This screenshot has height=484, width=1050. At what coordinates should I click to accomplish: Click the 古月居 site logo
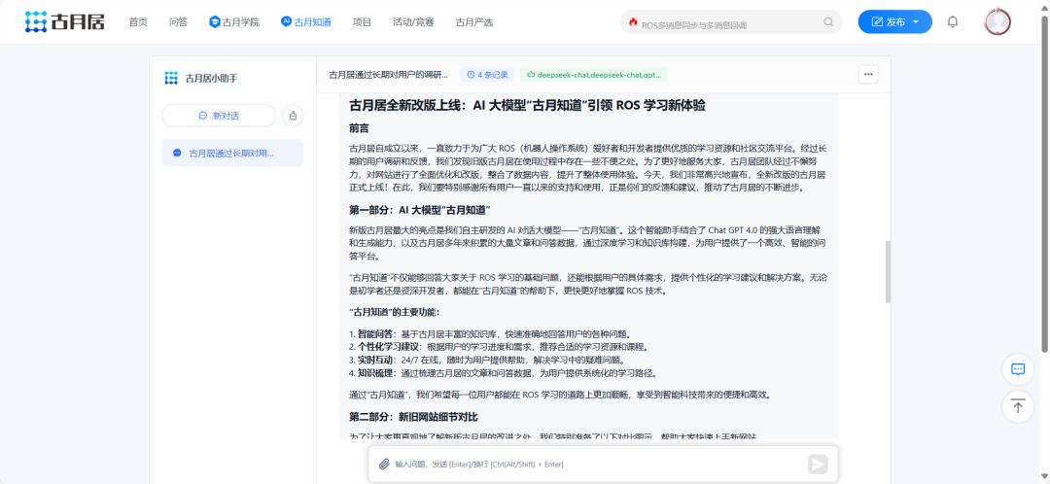click(64, 21)
